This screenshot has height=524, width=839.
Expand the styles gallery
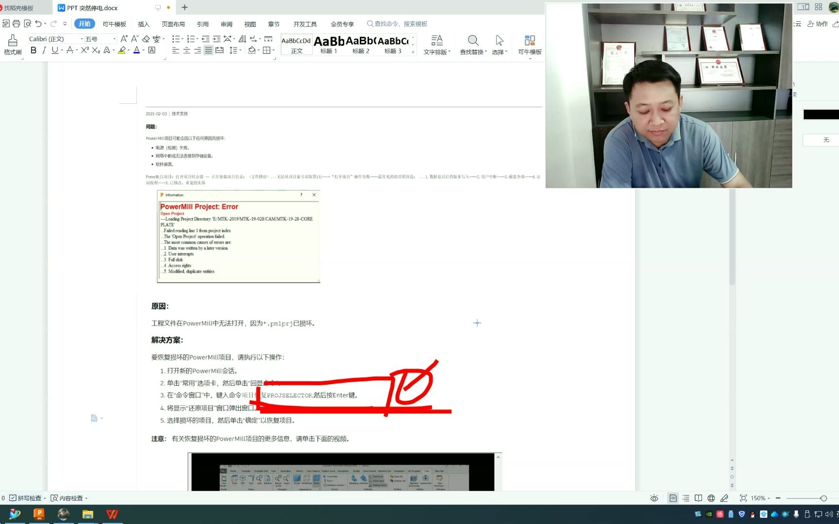(413, 52)
